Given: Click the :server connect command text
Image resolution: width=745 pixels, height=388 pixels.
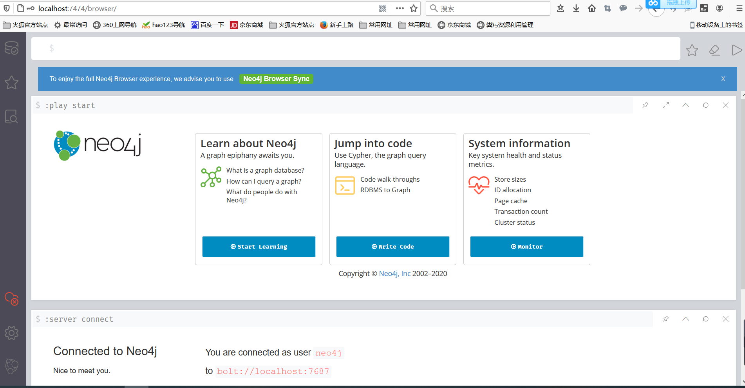Looking at the screenshot, I should [79, 319].
